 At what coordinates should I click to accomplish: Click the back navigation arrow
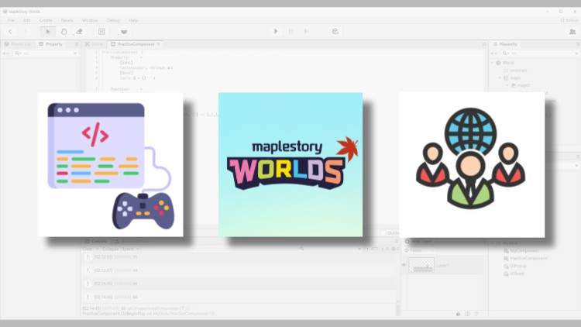coord(10,32)
